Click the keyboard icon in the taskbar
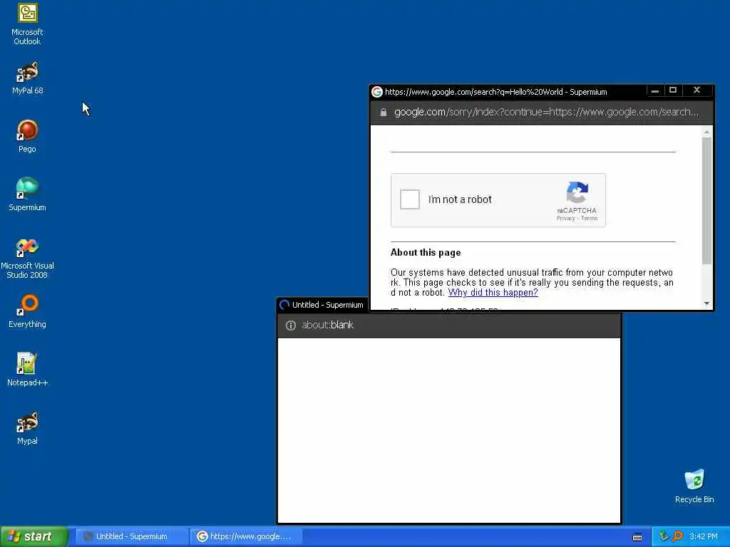The image size is (730, 547). [x=637, y=537]
